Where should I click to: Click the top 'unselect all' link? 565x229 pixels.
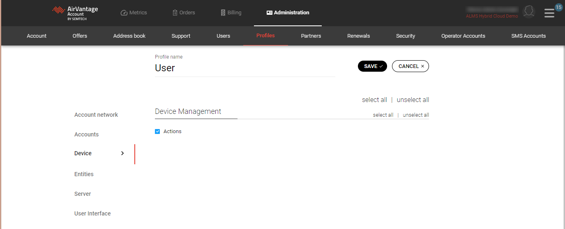click(413, 100)
